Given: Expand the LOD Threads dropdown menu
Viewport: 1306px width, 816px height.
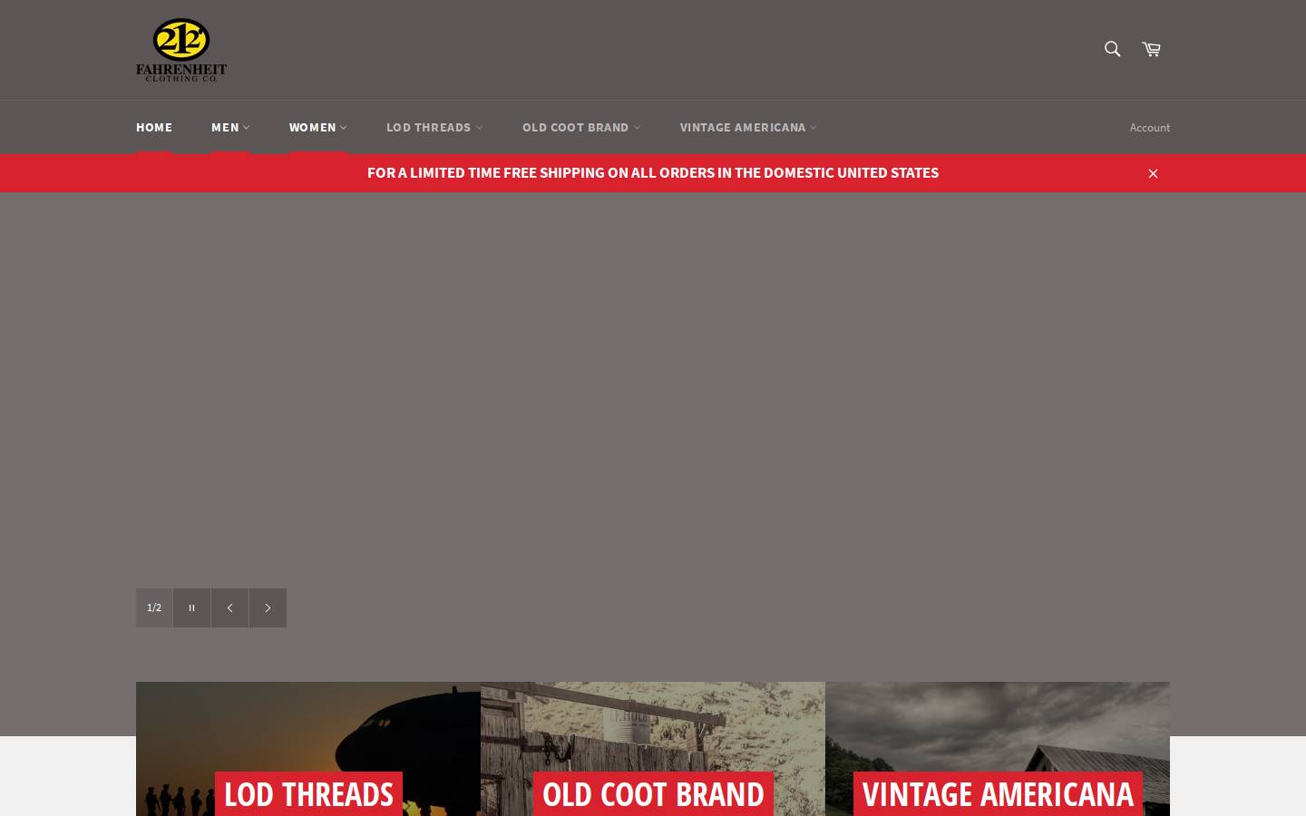Looking at the screenshot, I should click(434, 127).
